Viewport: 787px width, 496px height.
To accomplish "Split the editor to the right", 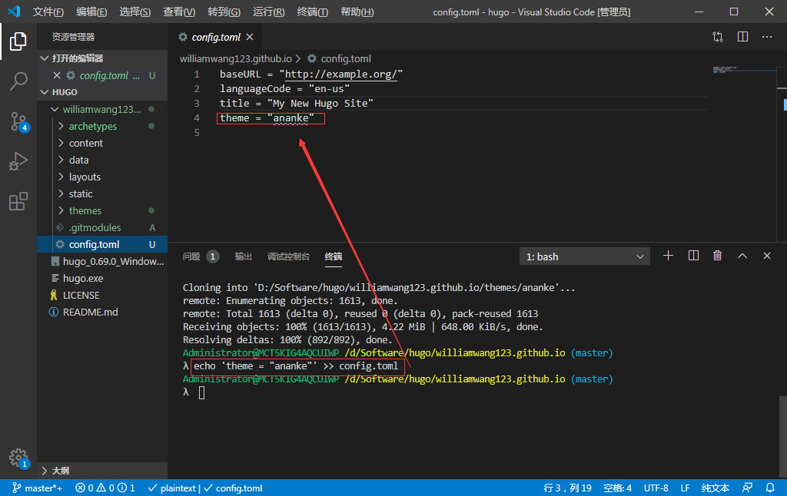I will pyautogui.click(x=743, y=37).
